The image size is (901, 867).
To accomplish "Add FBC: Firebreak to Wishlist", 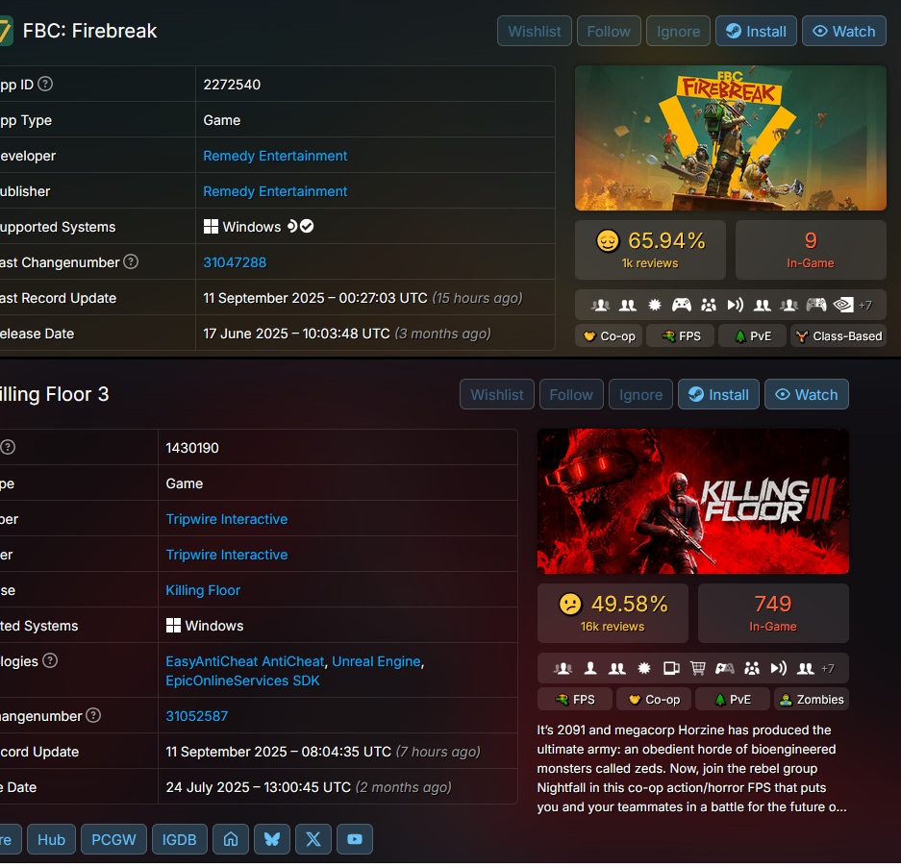I will tap(535, 31).
